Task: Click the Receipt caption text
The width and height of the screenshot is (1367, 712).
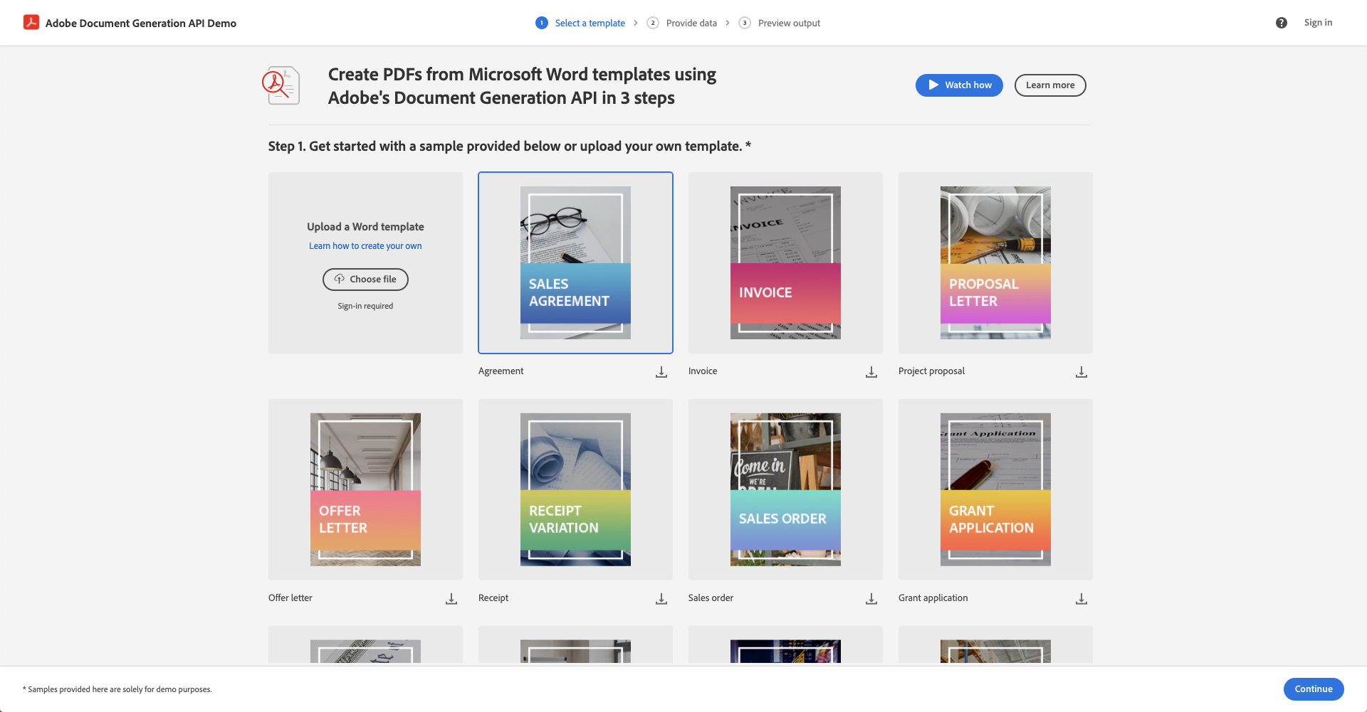Action: click(x=493, y=598)
